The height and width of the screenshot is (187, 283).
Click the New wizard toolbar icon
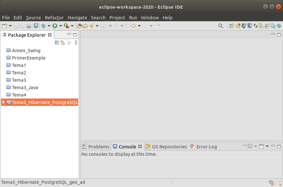(x=5, y=26)
